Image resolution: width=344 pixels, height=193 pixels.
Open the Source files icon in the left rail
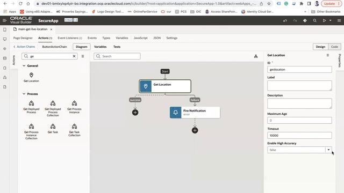(x=5, y=87)
